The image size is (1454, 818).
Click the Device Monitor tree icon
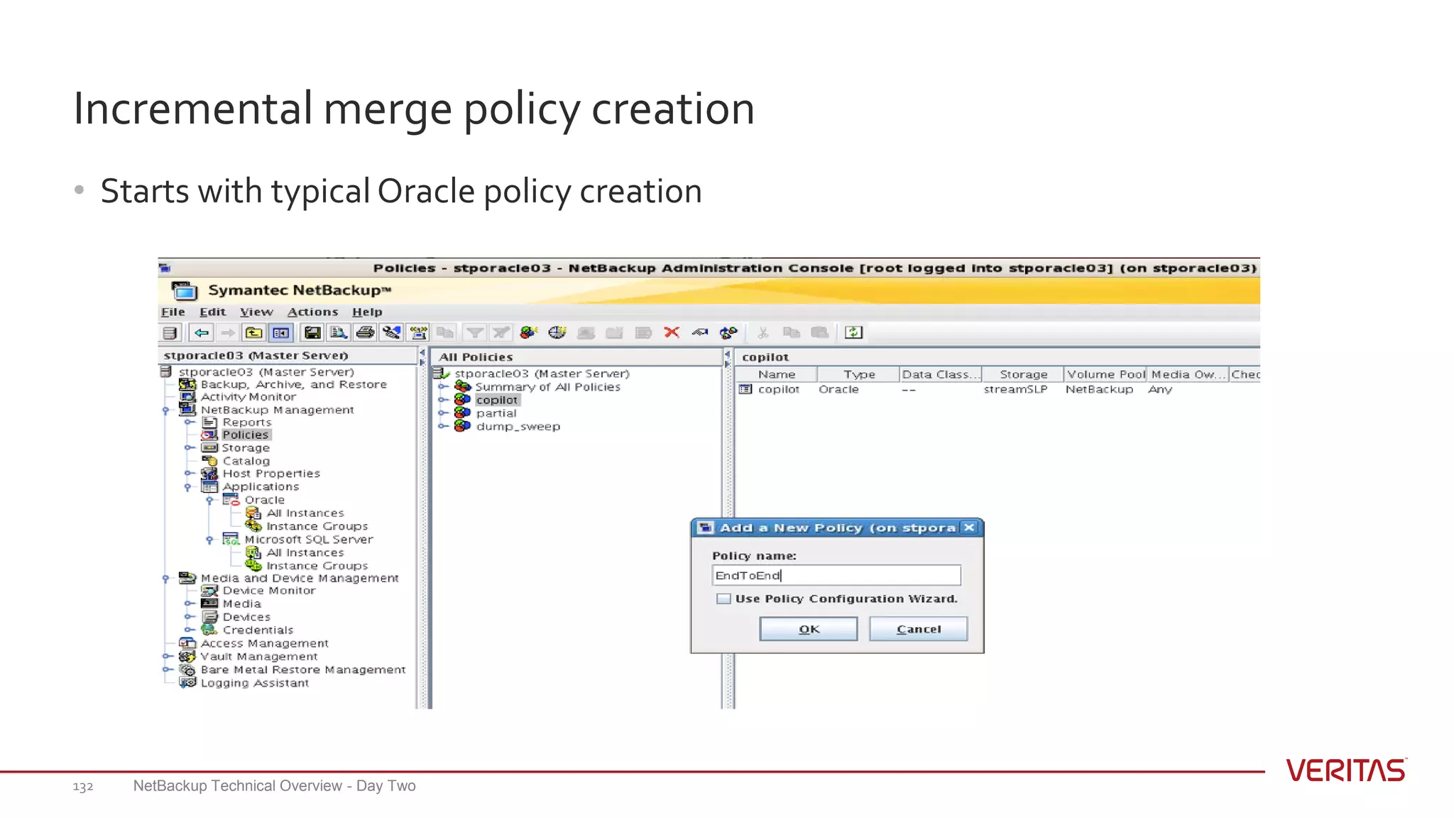click(x=209, y=591)
